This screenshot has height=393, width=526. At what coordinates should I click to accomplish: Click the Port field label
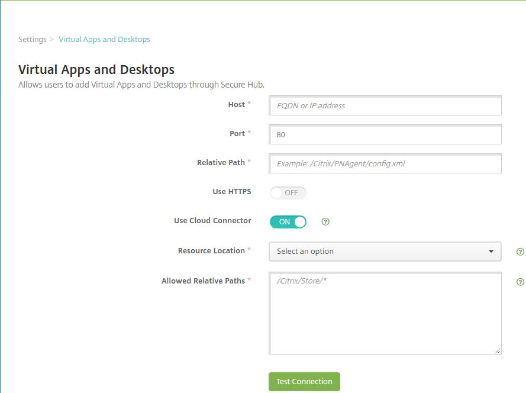tap(237, 134)
